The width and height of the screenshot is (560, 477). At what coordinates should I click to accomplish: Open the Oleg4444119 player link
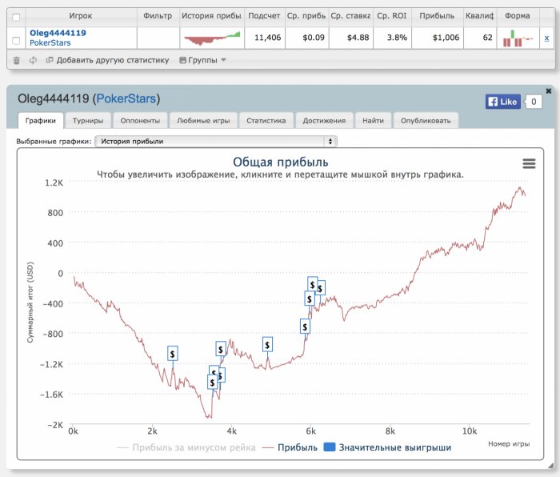point(58,33)
